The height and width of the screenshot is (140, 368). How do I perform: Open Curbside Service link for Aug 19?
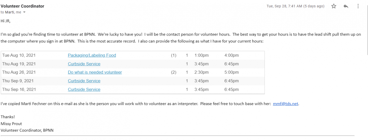84,64
